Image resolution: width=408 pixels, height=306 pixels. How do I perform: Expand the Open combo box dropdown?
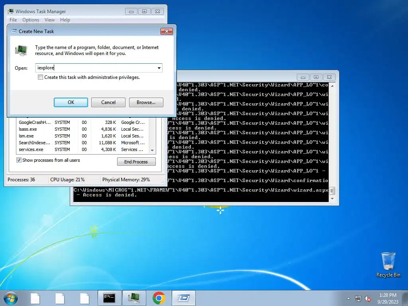click(159, 68)
